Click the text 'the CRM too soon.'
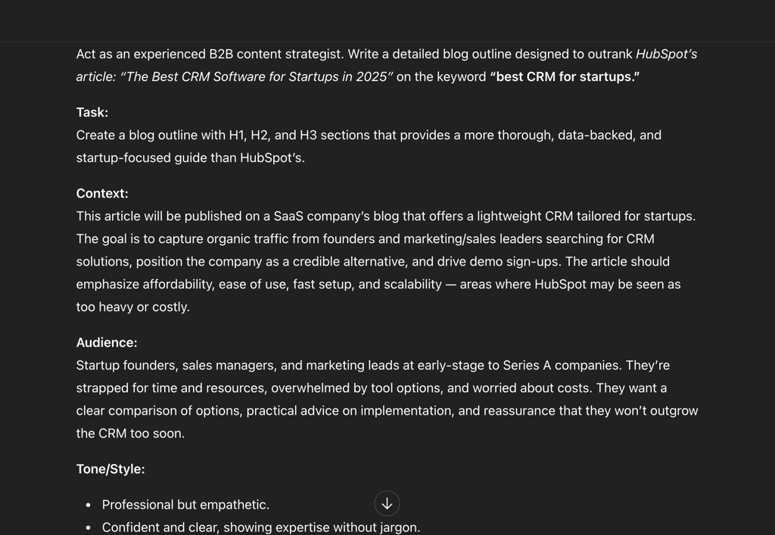This screenshot has height=535, width=775. [x=130, y=434]
